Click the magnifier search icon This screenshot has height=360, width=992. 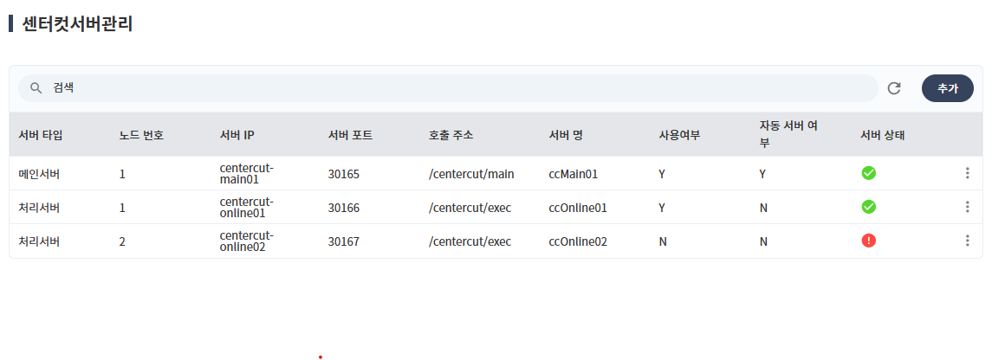pos(36,88)
